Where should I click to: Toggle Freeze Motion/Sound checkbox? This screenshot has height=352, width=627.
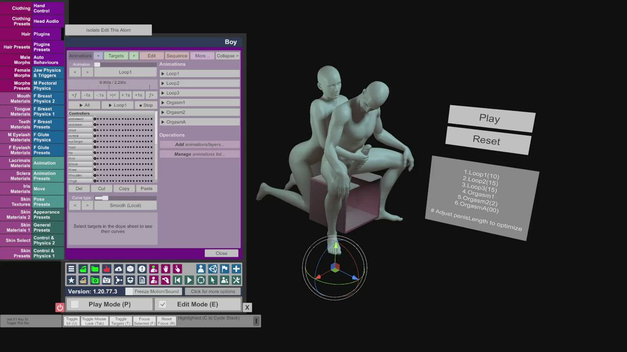pyautogui.click(x=129, y=291)
